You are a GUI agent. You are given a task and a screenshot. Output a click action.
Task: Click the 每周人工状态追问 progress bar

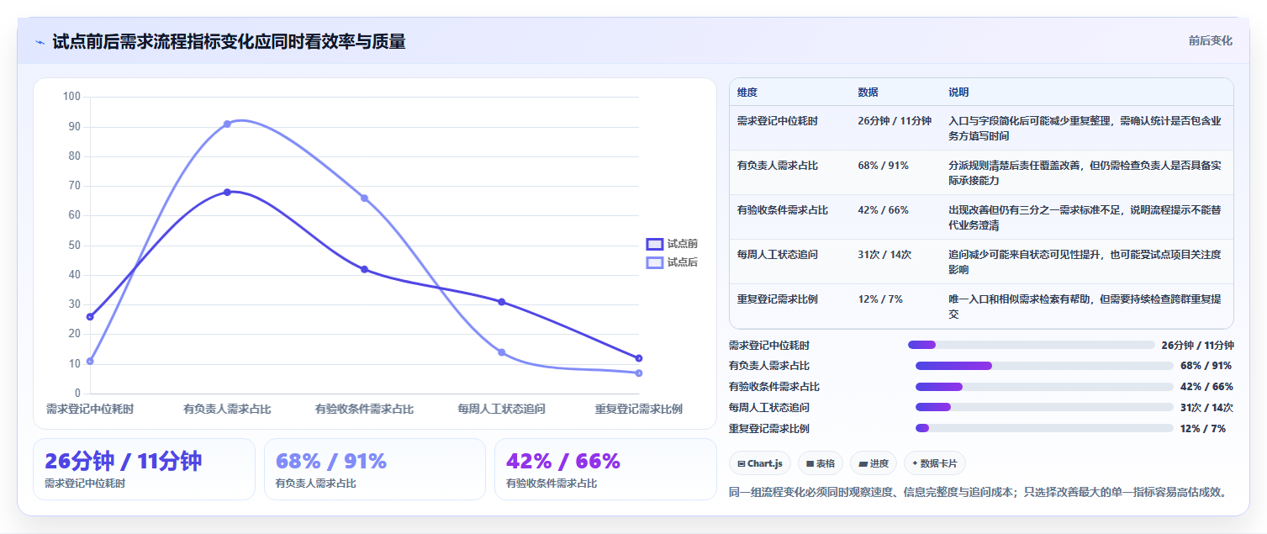1044,407
